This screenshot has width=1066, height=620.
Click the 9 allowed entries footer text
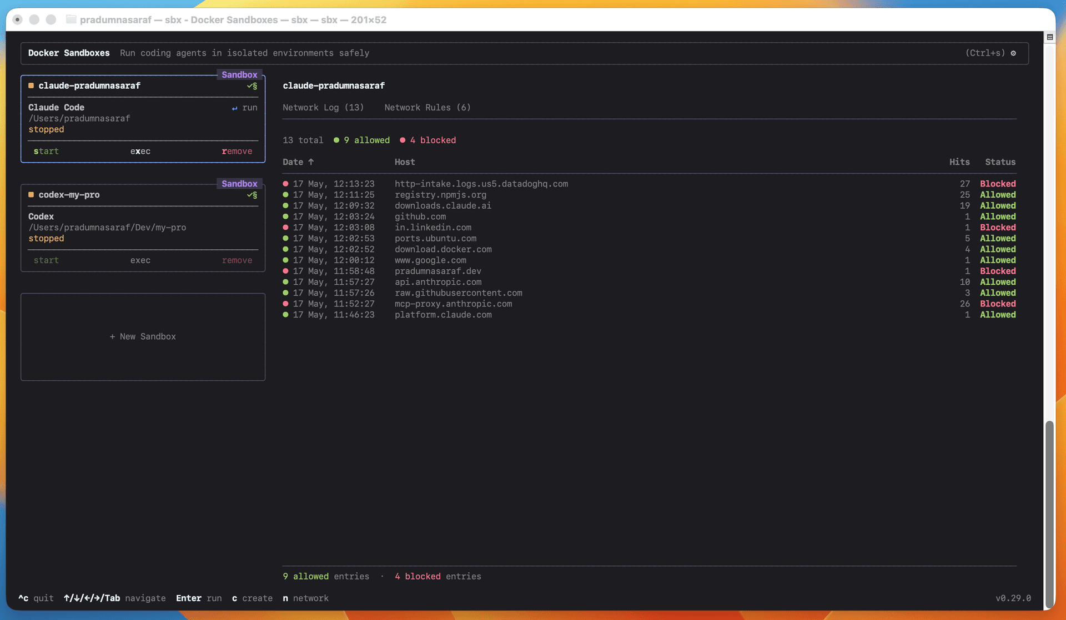[326, 577]
